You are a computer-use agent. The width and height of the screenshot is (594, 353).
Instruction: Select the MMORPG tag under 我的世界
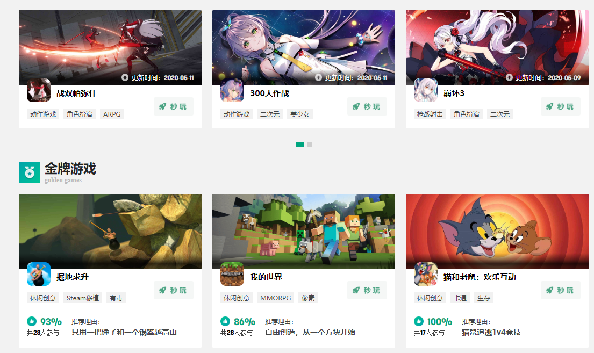[x=275, y=298]
